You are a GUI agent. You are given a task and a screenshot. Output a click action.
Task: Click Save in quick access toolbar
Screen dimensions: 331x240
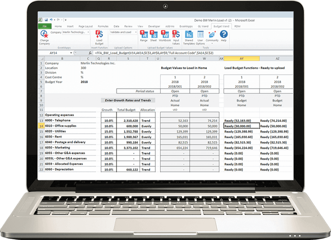click(x=46, y=20)
